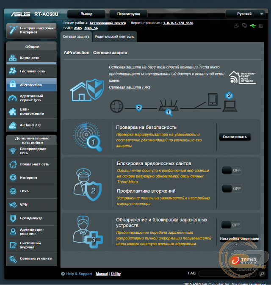Open Quick Internet Setup wand icon
271x285 pixels.
click(13, 30)
